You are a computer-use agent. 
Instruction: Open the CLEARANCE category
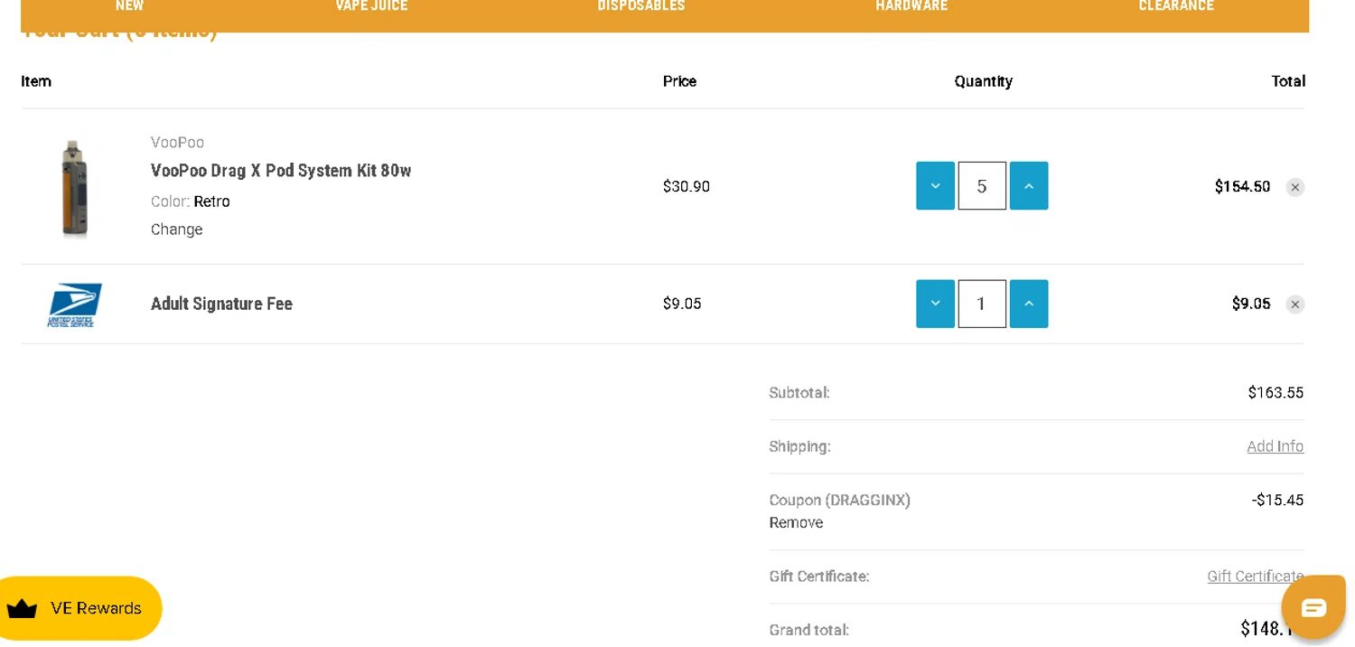tap(1176, 6)
